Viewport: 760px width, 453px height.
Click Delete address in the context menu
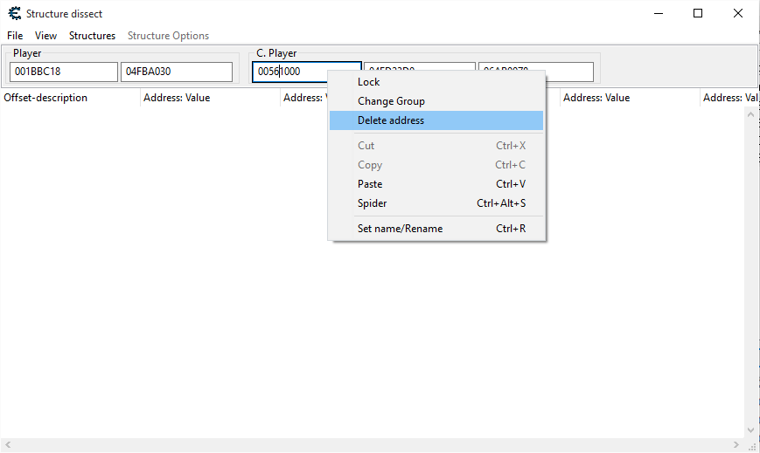coord(391,120)
